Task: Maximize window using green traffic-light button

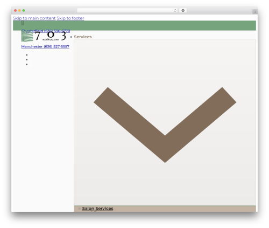Action: pyautogui.click(x=24, y=10)
